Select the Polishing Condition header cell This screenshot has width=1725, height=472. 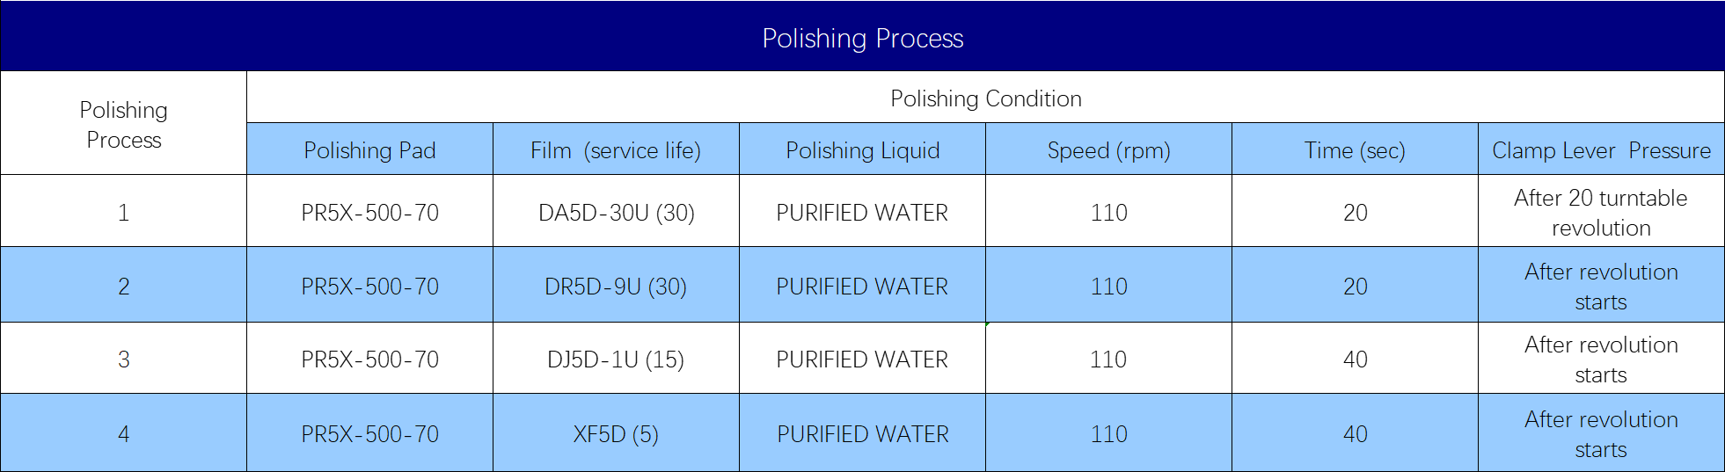click(x=985, y=98)
